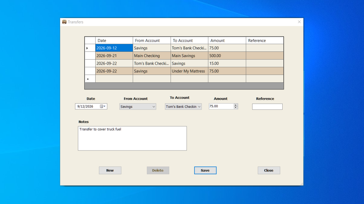Select the Under My Mattress cell
The height and width of the screenshot is (204, 364).
tap(189, 71)
